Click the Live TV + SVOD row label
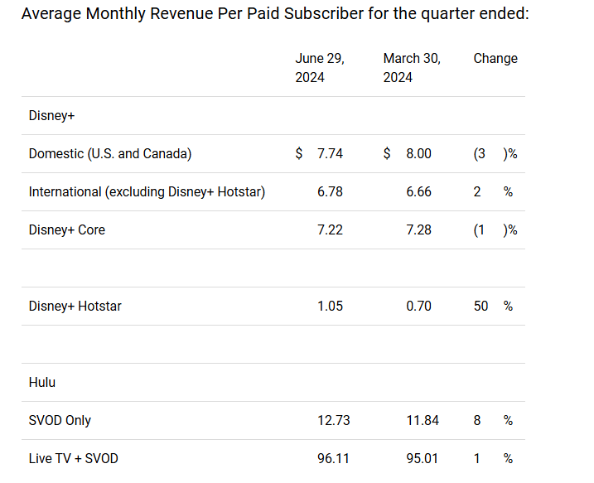The image size is (594, 483). [74, 458]
